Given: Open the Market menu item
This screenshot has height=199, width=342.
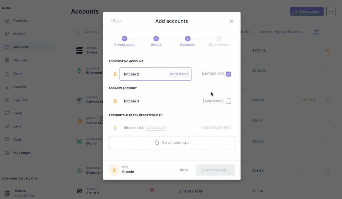Looking at the screenshot, I should [x=19, y=34].
